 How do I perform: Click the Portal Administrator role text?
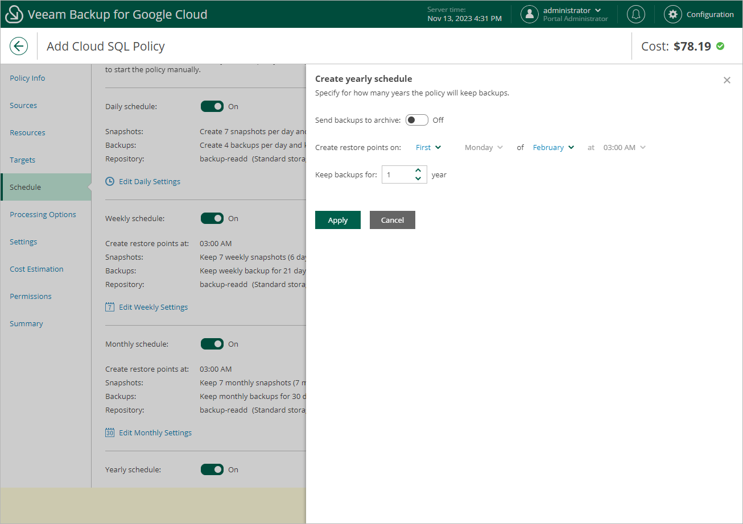click(x=575, y=19)
